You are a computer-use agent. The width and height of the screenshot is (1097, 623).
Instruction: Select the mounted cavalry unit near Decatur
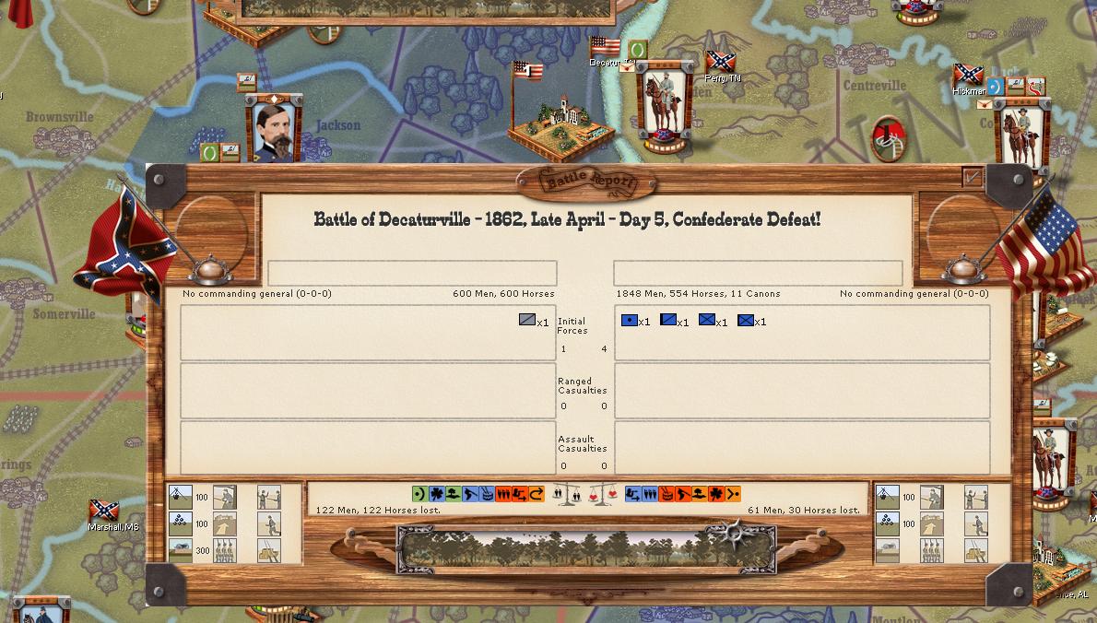[664, 104]
